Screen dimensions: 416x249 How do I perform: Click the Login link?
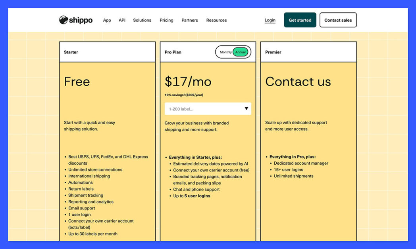(270, 20)
